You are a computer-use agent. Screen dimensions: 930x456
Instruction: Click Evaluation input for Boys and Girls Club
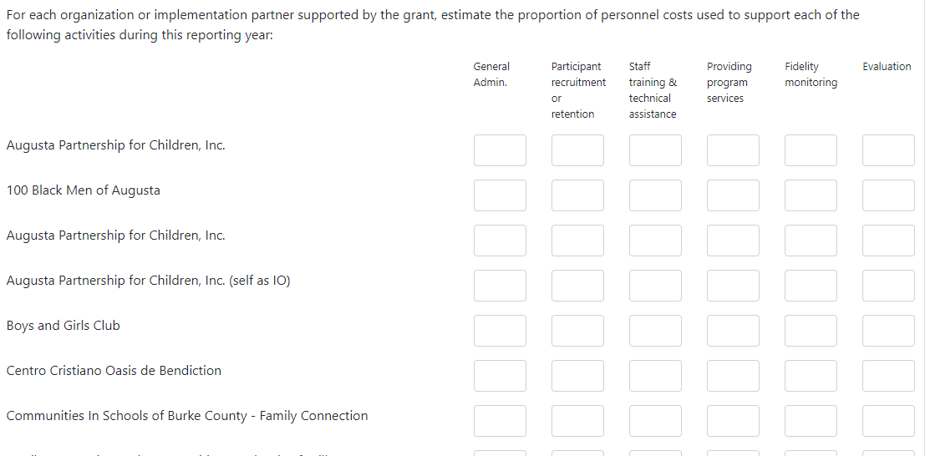pyautogui.click(x=888, y=331)
